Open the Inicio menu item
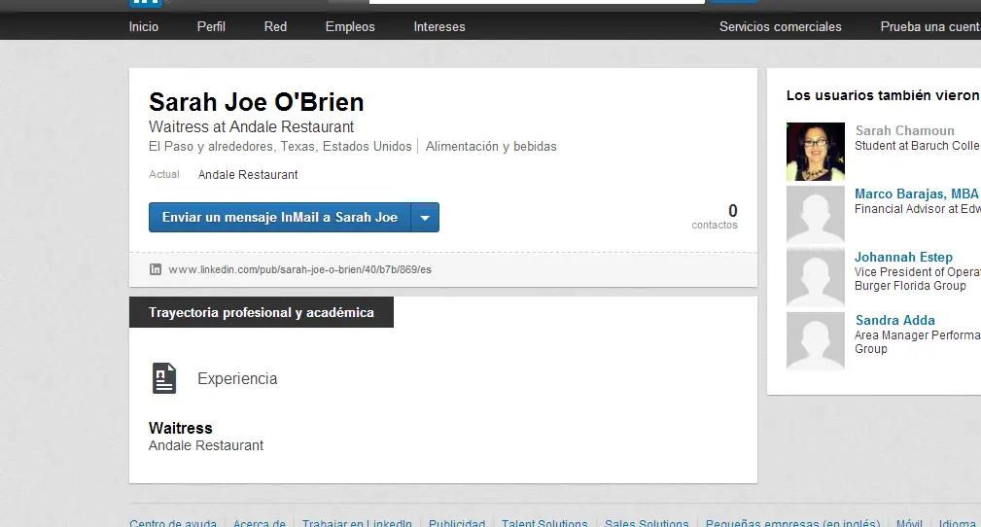This screenshot has height=527, width=981. click(x=144, y=26)
